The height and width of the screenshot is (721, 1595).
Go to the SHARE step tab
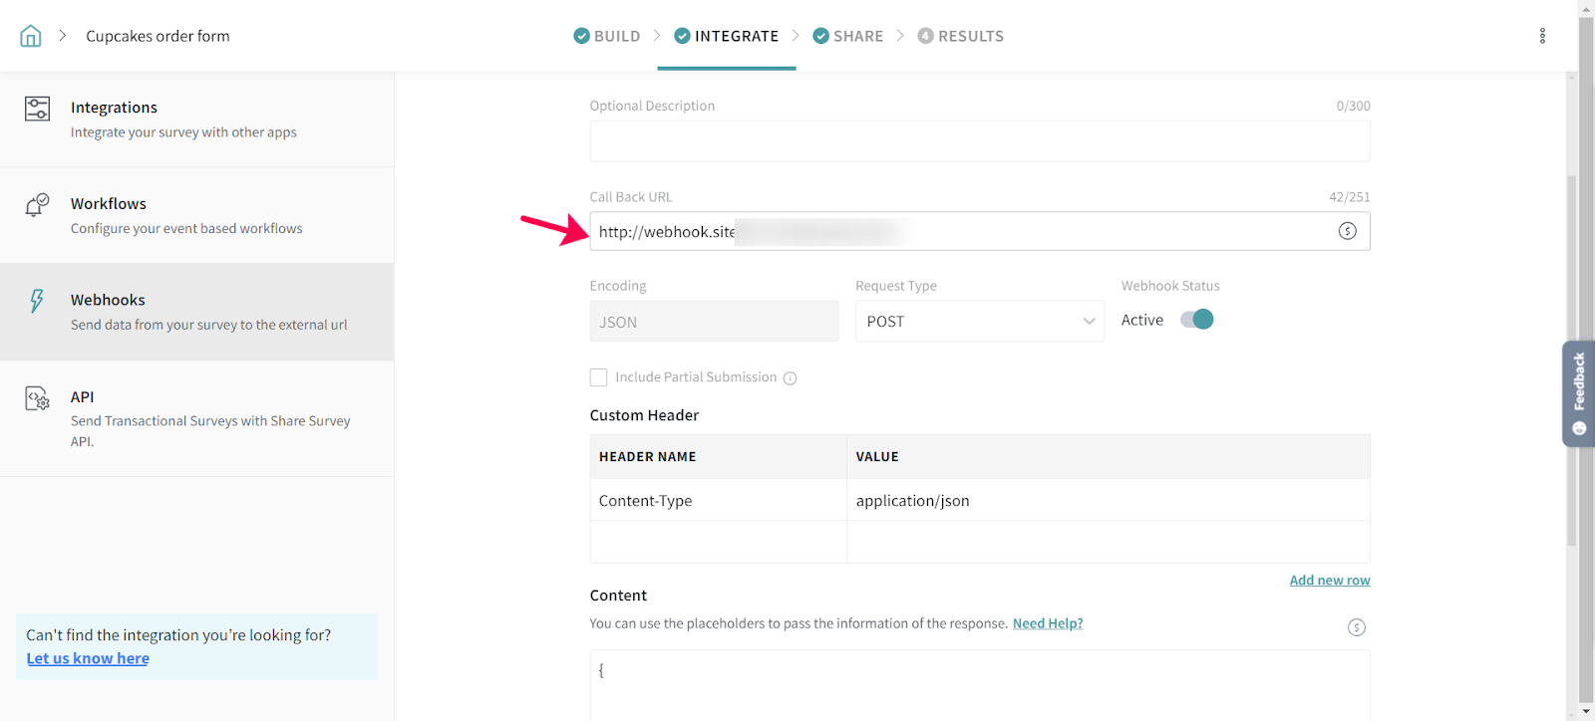point(848,36)
